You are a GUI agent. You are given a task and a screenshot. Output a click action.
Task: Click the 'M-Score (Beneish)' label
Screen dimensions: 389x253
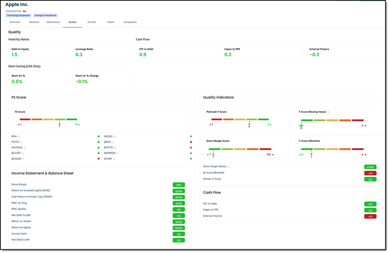coord(214,173)
